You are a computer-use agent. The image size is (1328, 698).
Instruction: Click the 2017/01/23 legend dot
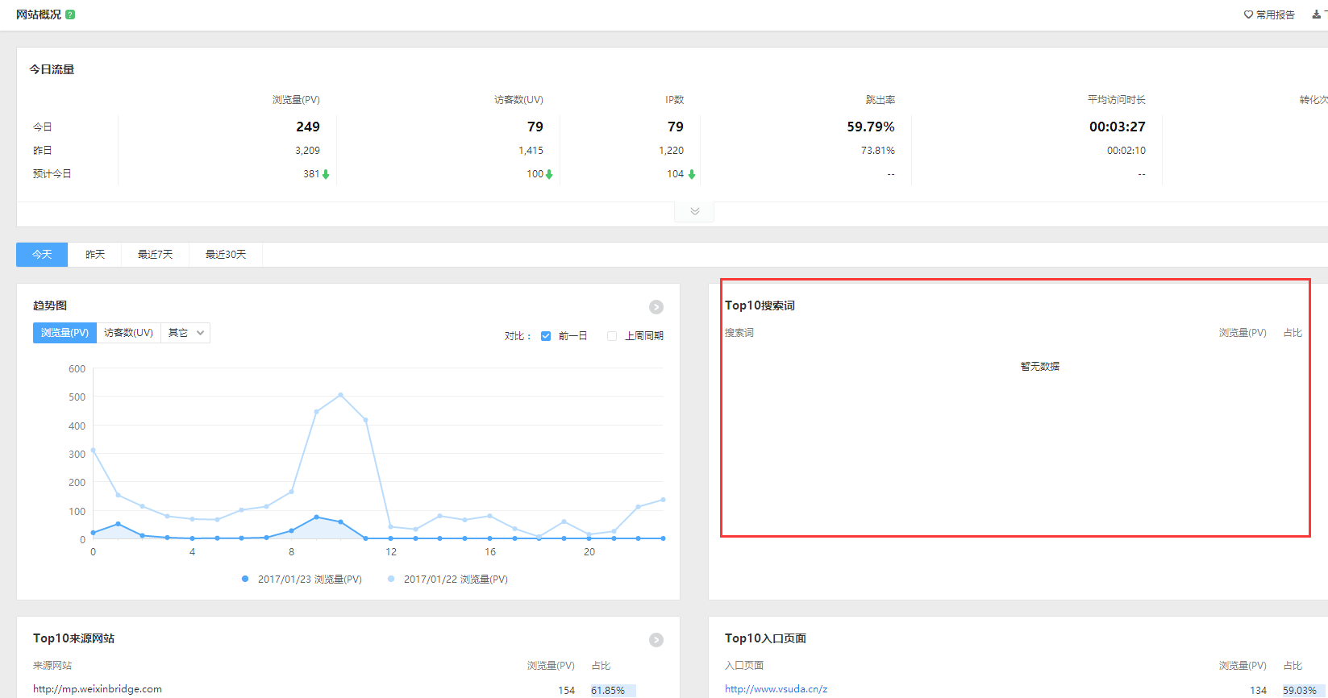pos(245,579)
